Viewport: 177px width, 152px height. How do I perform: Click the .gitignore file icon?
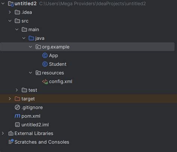point(17,107)
